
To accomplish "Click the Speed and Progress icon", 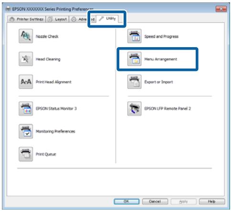I will (134, 36).
